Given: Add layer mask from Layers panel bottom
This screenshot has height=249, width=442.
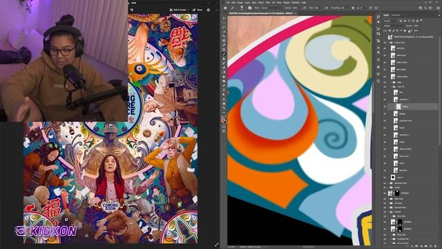Looking at the screenshot, I should (416, 246).
